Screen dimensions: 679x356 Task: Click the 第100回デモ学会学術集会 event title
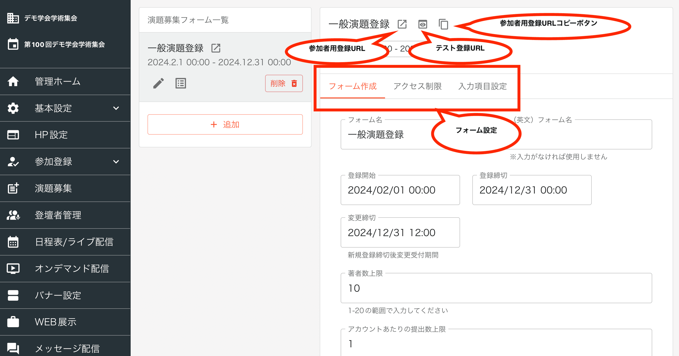click(65, 44)
